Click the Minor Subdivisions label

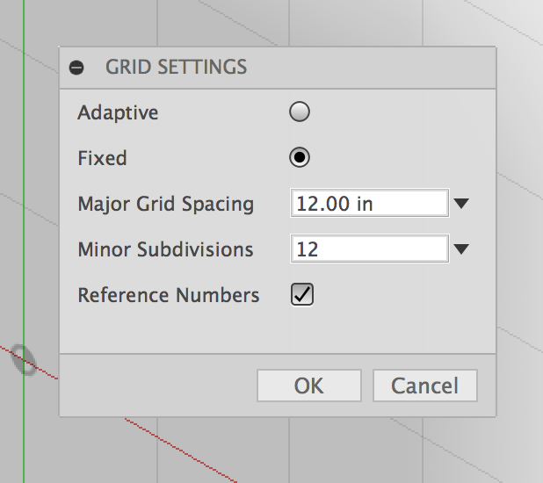165,249
